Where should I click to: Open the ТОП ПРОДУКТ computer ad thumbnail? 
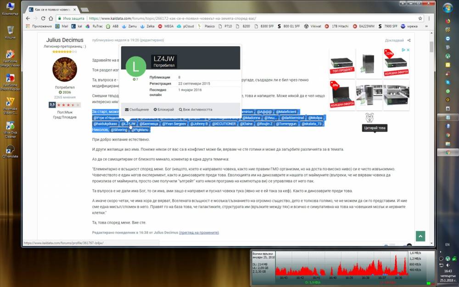(x=342, y=64)
